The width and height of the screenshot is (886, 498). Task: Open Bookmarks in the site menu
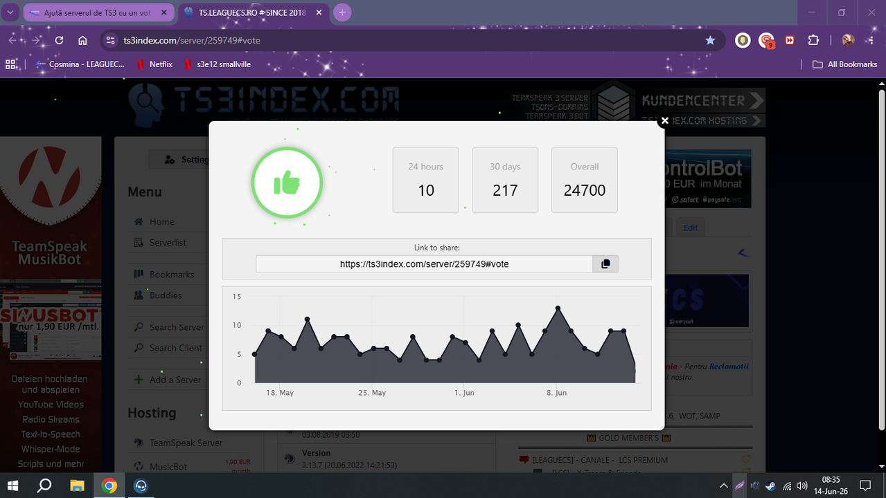pos(172,275)
